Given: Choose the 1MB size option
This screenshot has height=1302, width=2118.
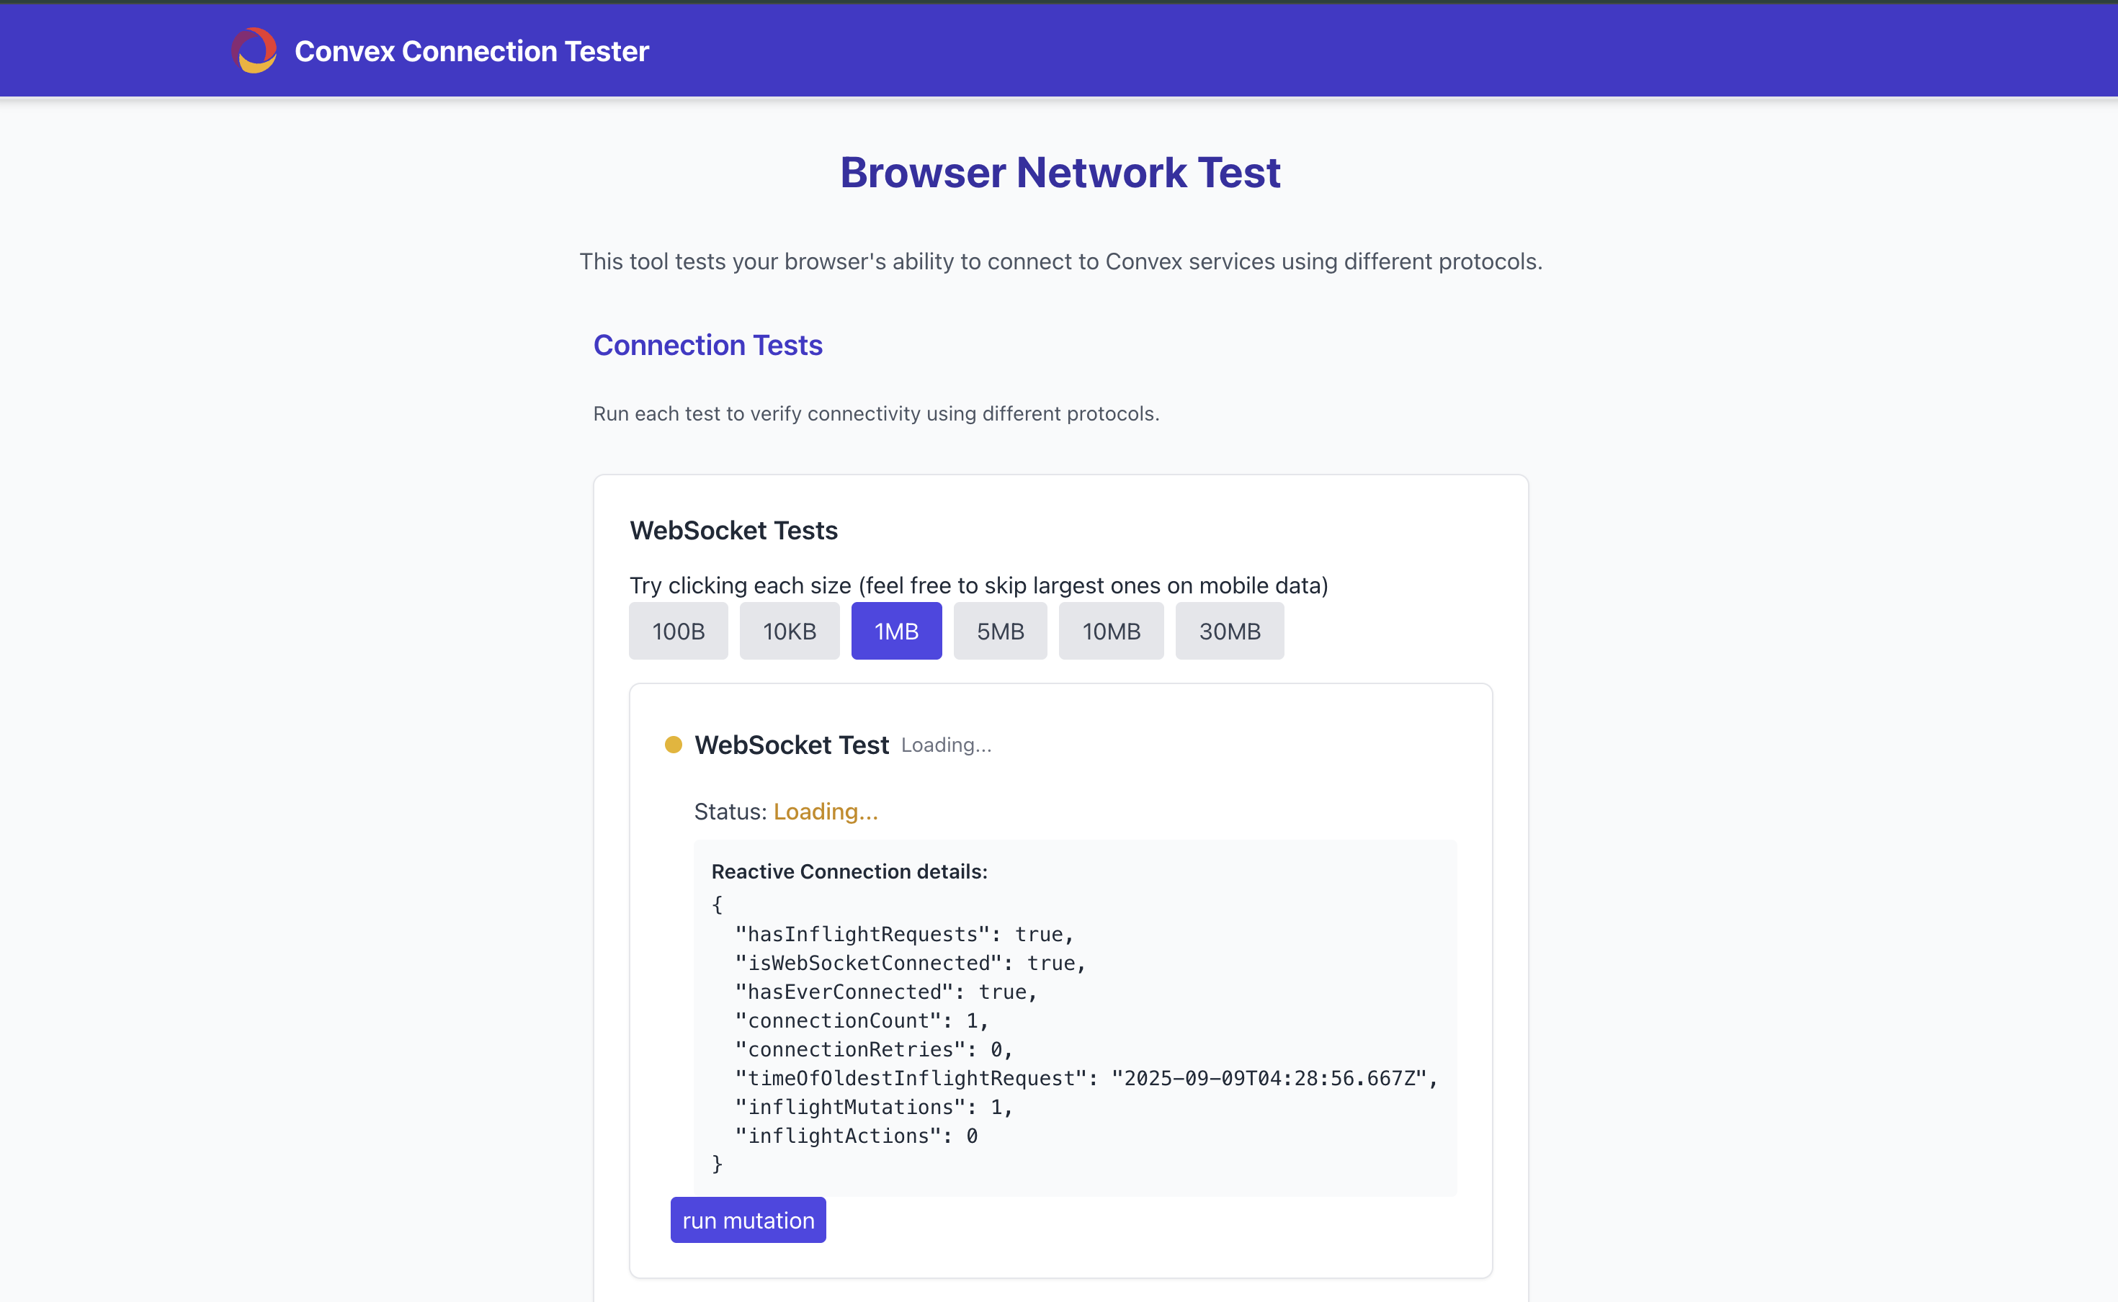Looking at the screenshot, I should point(895,631).
